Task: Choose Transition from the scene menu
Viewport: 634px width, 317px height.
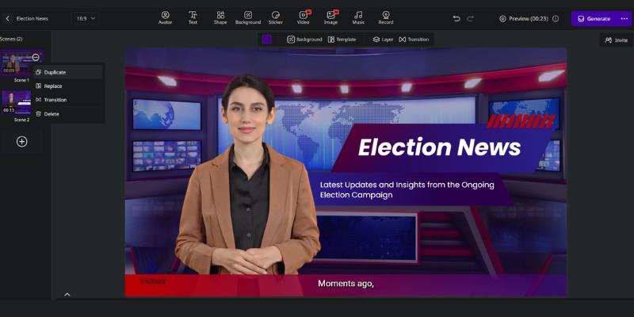Action: (x=68, y=100)
